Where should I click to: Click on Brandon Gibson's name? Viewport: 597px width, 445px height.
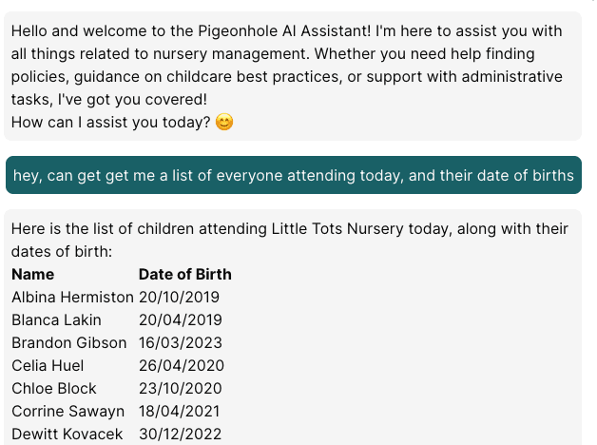tap(68, 342)
